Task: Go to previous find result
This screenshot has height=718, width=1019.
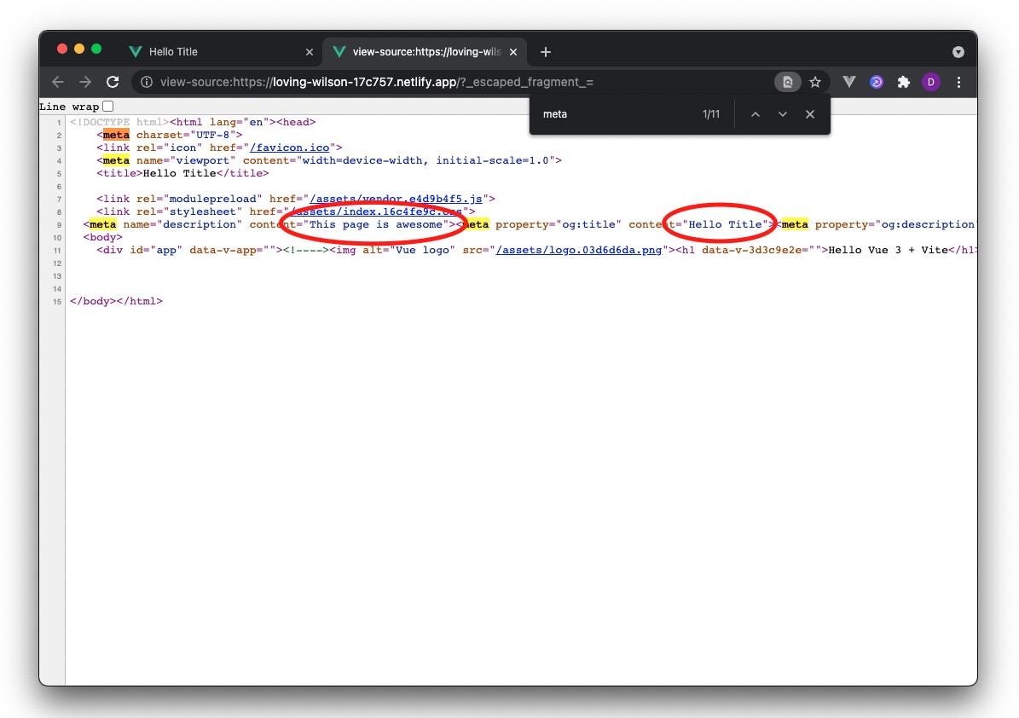Action: pyautogui.click(x=755, y=114)
